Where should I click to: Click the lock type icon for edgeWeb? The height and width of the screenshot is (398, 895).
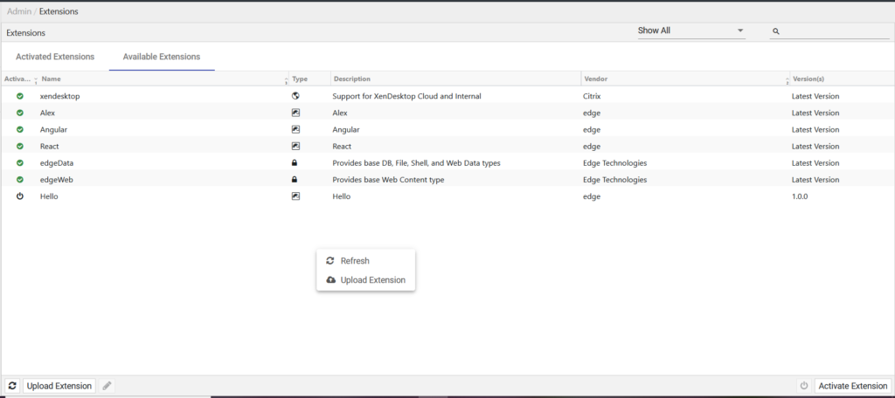click(x=295, y=179)
